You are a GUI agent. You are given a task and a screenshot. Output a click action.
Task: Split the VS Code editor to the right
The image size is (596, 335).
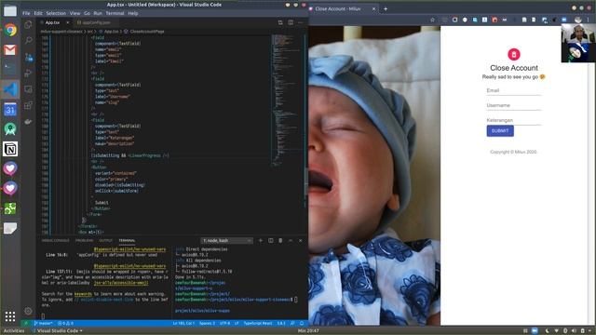pyautogui.click(x=291, y=22)
